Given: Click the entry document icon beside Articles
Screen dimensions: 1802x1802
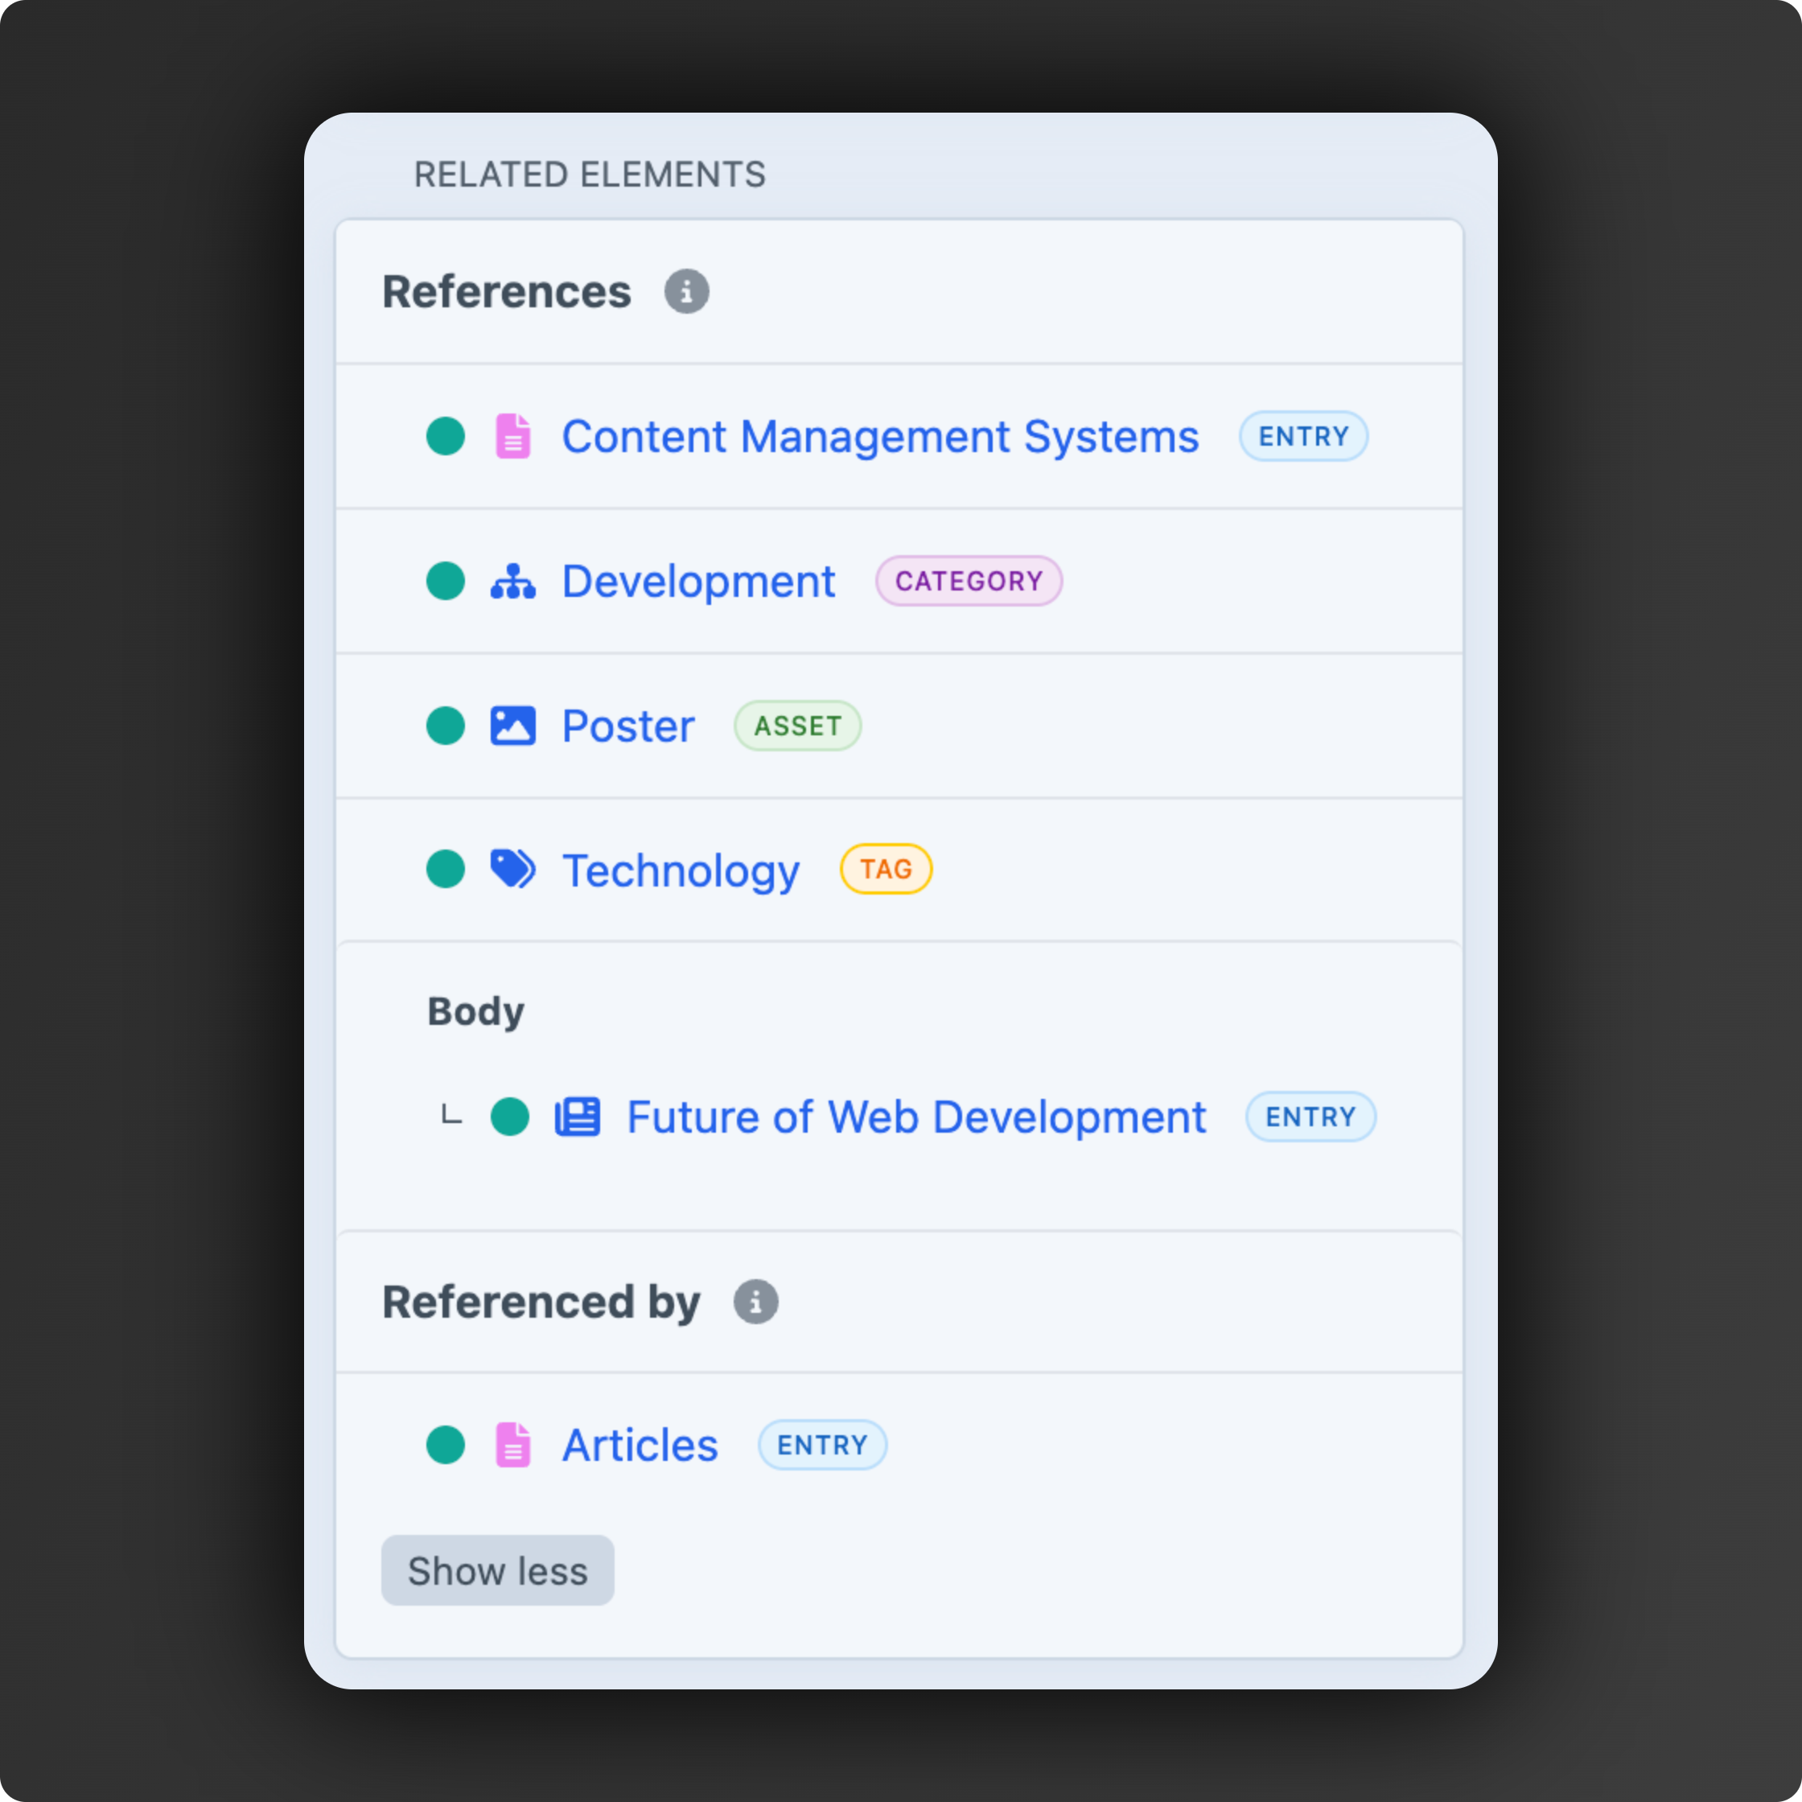Looking at the screenshot, I should coord(512,1445).
